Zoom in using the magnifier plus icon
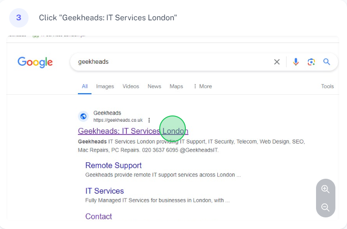 [325, 189]
